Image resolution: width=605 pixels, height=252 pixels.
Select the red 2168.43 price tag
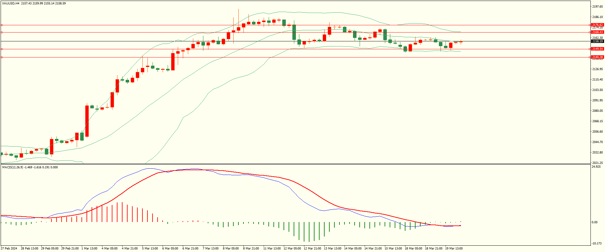(x=597, y=32)
